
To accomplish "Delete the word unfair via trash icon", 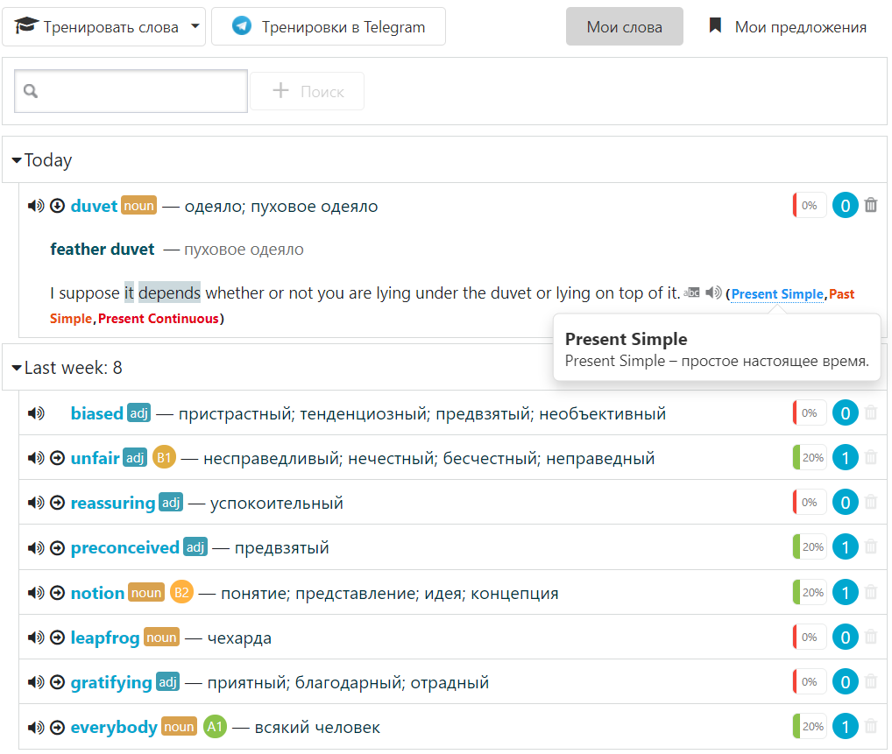I will point(870,456).
